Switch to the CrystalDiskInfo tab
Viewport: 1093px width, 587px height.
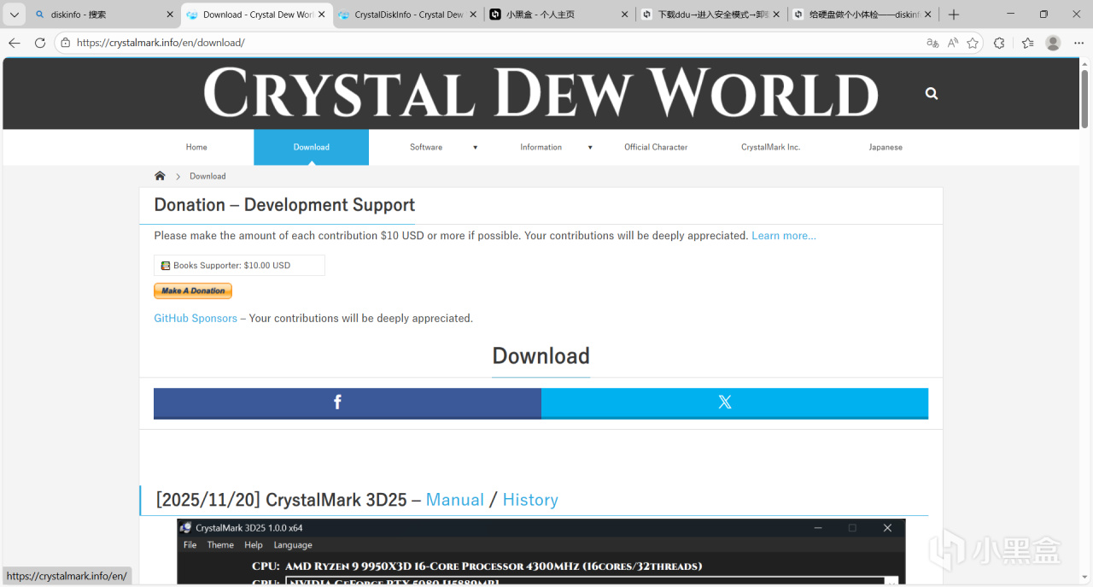[x=408, y=15]
